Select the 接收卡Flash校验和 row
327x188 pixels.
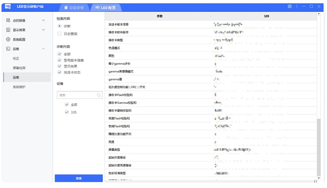pyautogui.click(x=211, y=95)
